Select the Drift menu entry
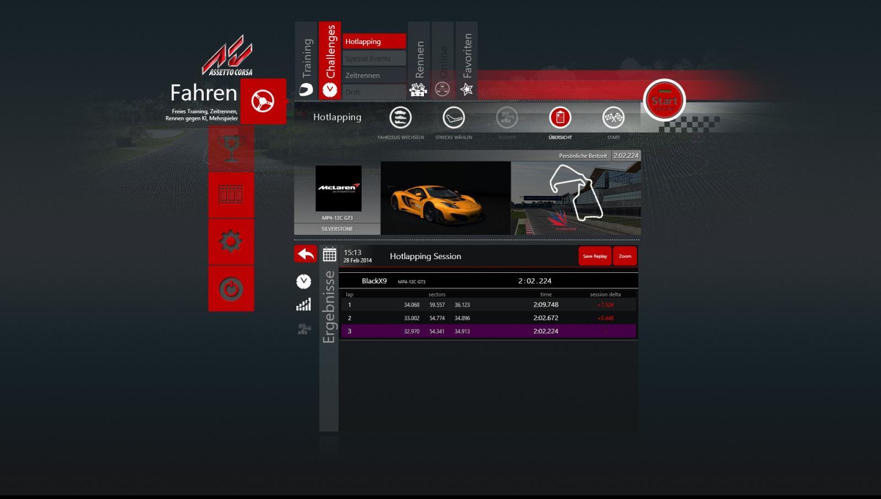This screenshot has width=881, height=499. coord(374,92)
